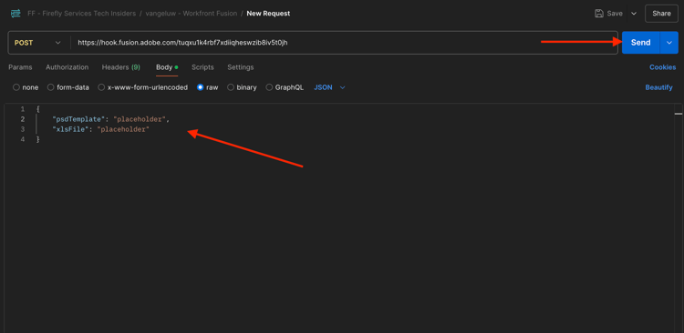684x333 pixels.
Task: Select the none body option
Action: 16,87
